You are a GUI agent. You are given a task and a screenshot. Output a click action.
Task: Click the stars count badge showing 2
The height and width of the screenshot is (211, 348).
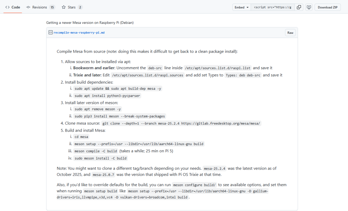tap(80, 7)
